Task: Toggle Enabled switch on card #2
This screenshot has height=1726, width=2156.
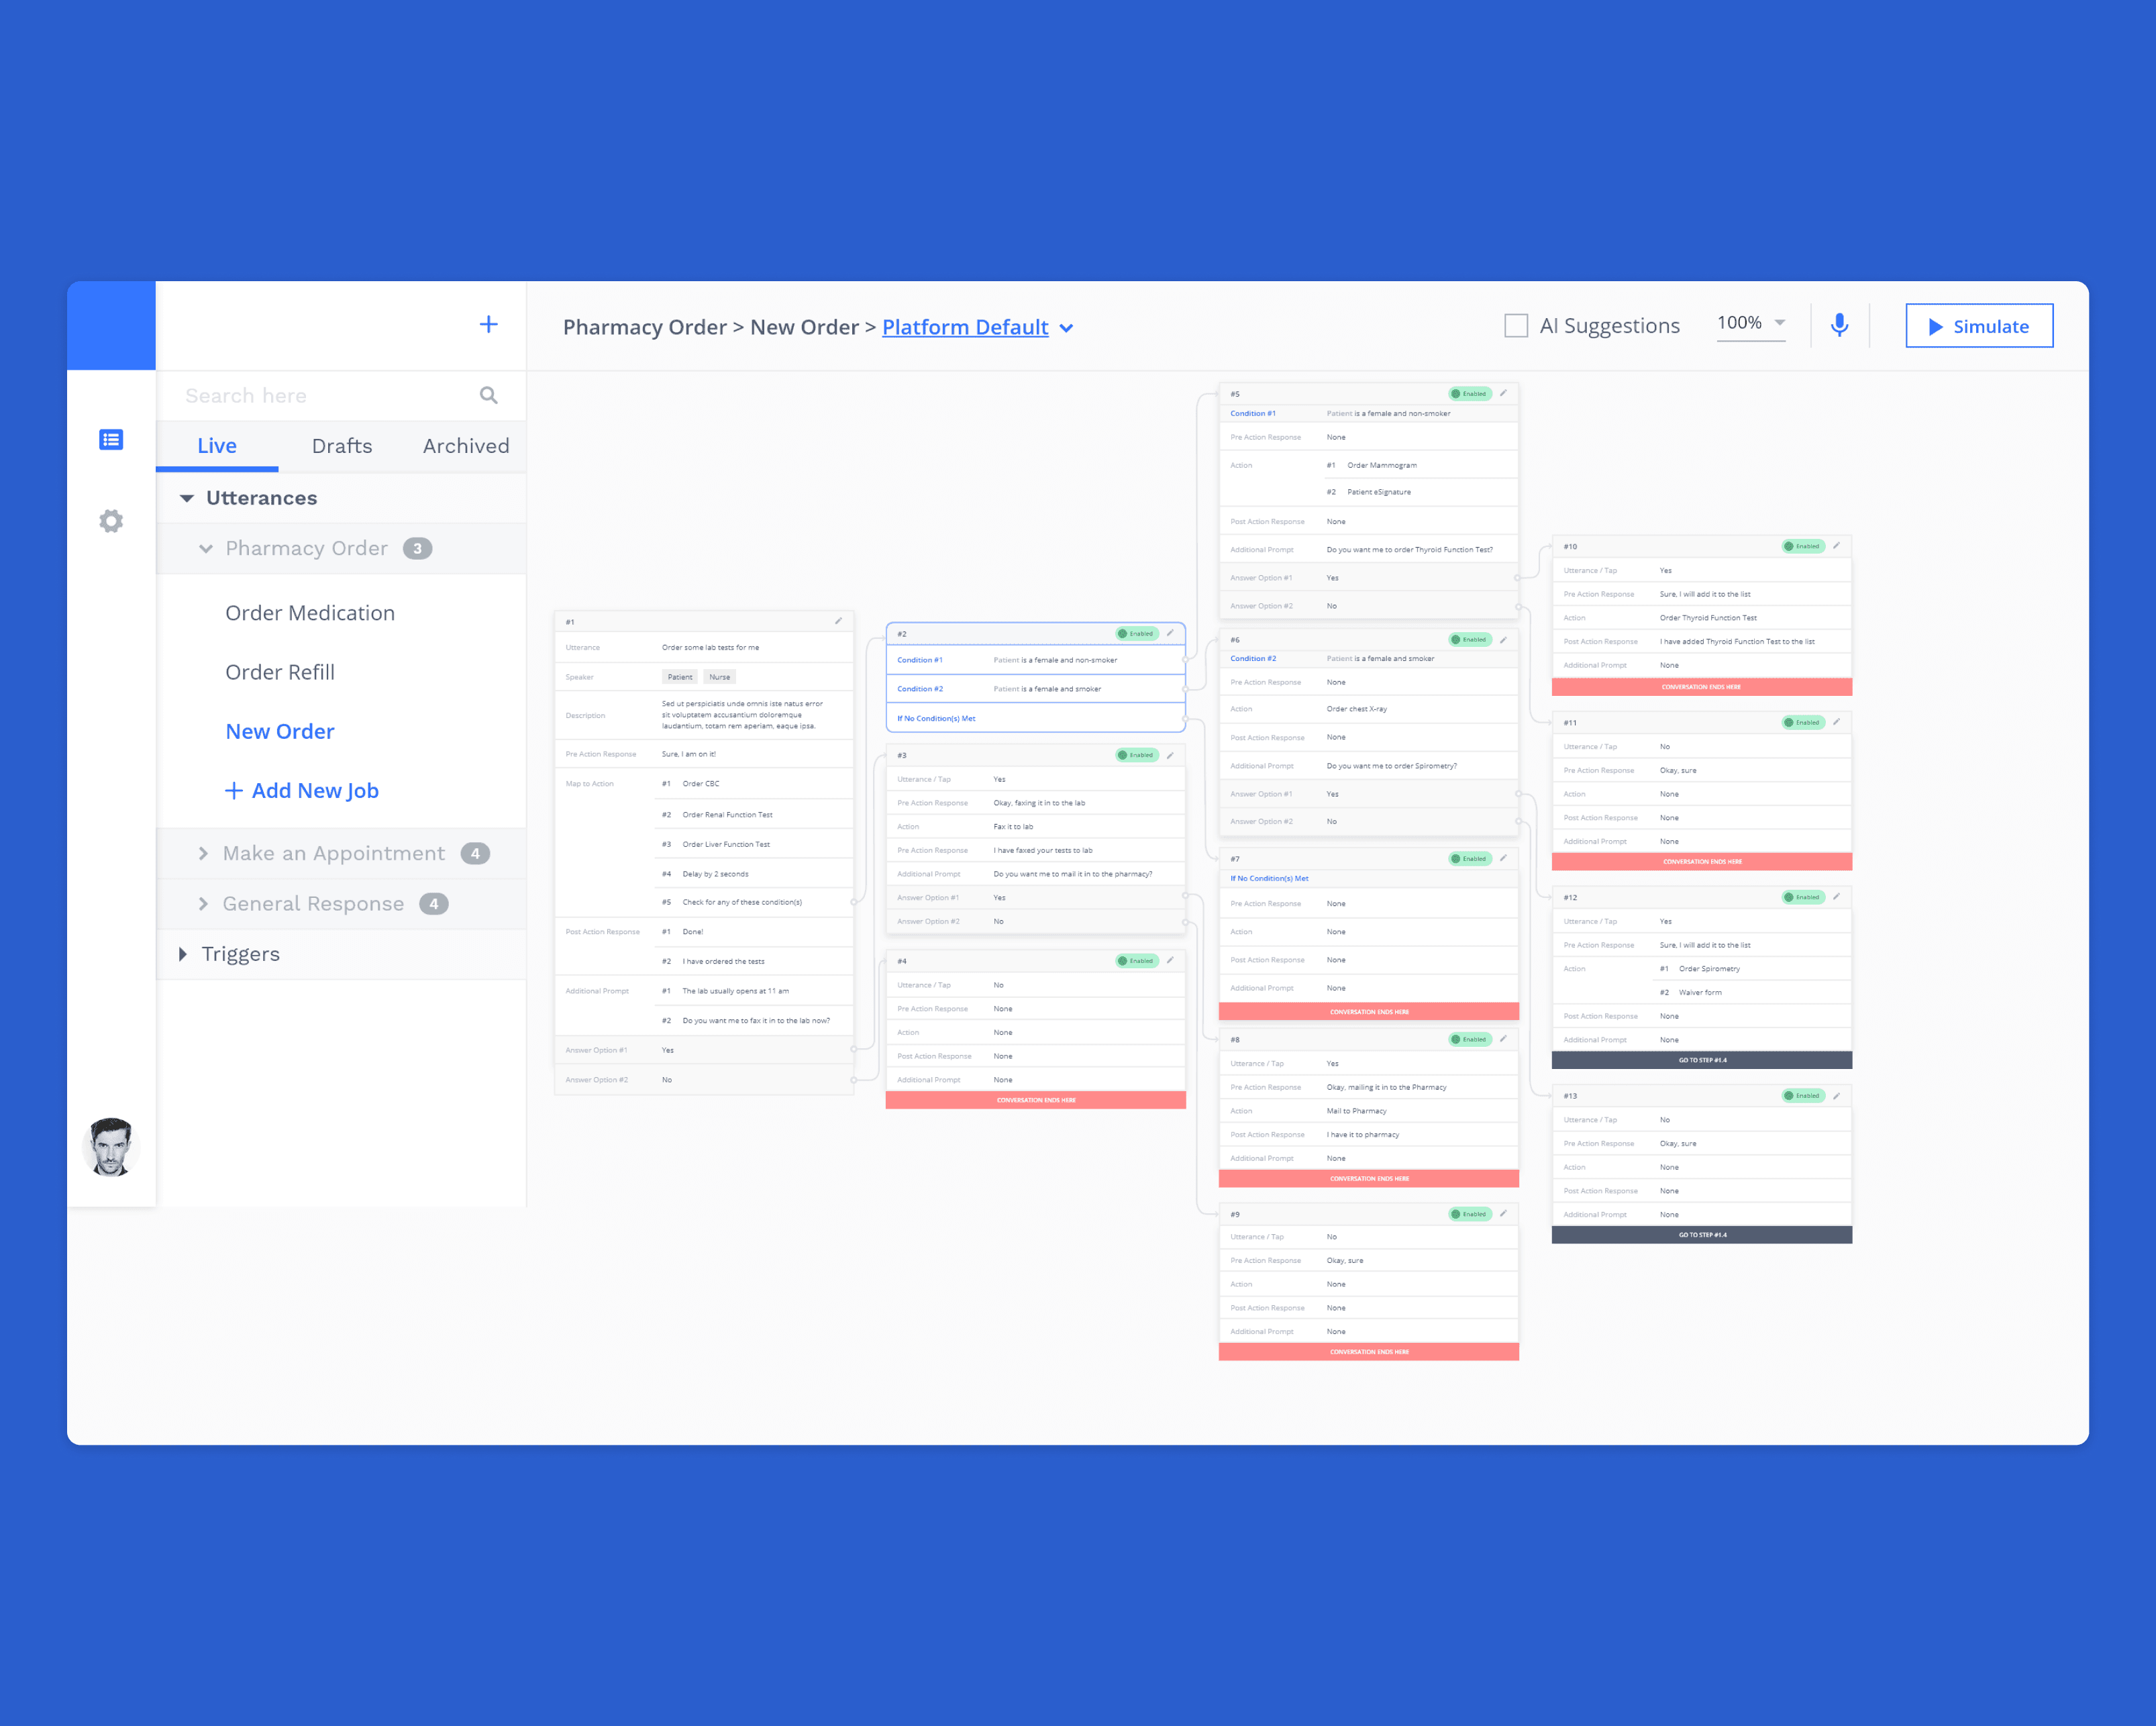Action: tap(1136, 633)
